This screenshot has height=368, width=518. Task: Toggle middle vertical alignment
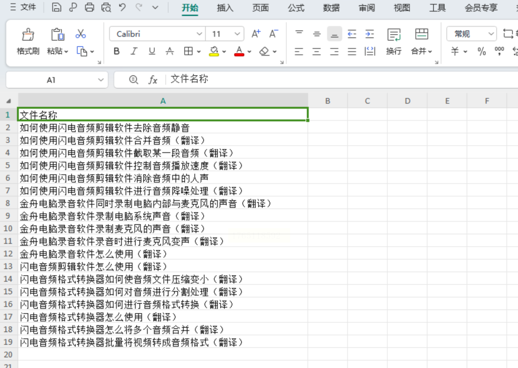click(317, 34)
